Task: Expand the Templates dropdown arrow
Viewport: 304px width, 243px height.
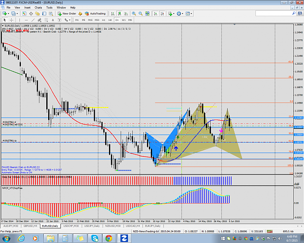Action: tap(191, 14)
